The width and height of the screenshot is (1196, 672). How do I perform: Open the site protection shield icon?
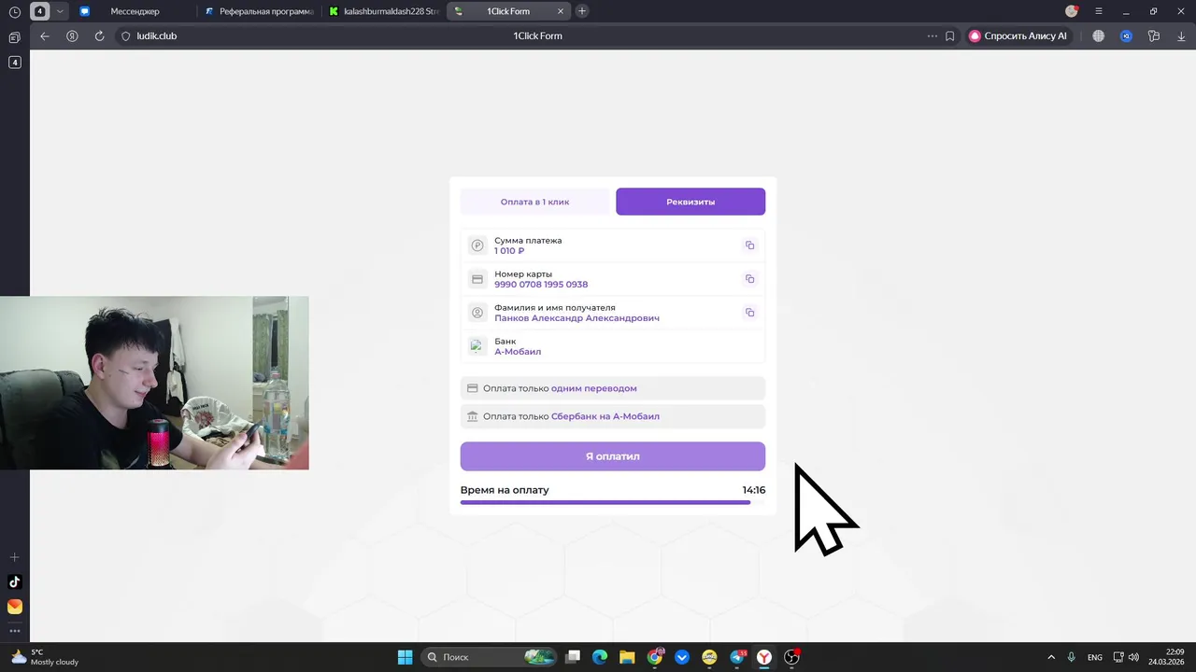126,35
